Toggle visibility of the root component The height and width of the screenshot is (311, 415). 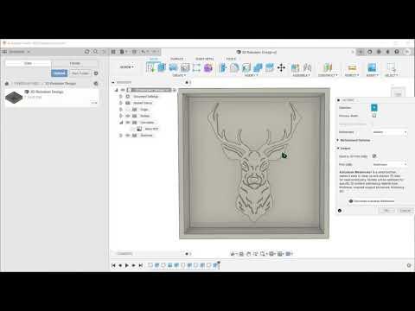click(123, 90)
